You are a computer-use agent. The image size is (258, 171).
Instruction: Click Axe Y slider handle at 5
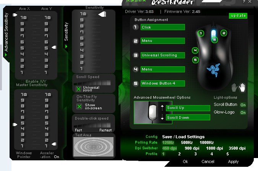[54, 47]
